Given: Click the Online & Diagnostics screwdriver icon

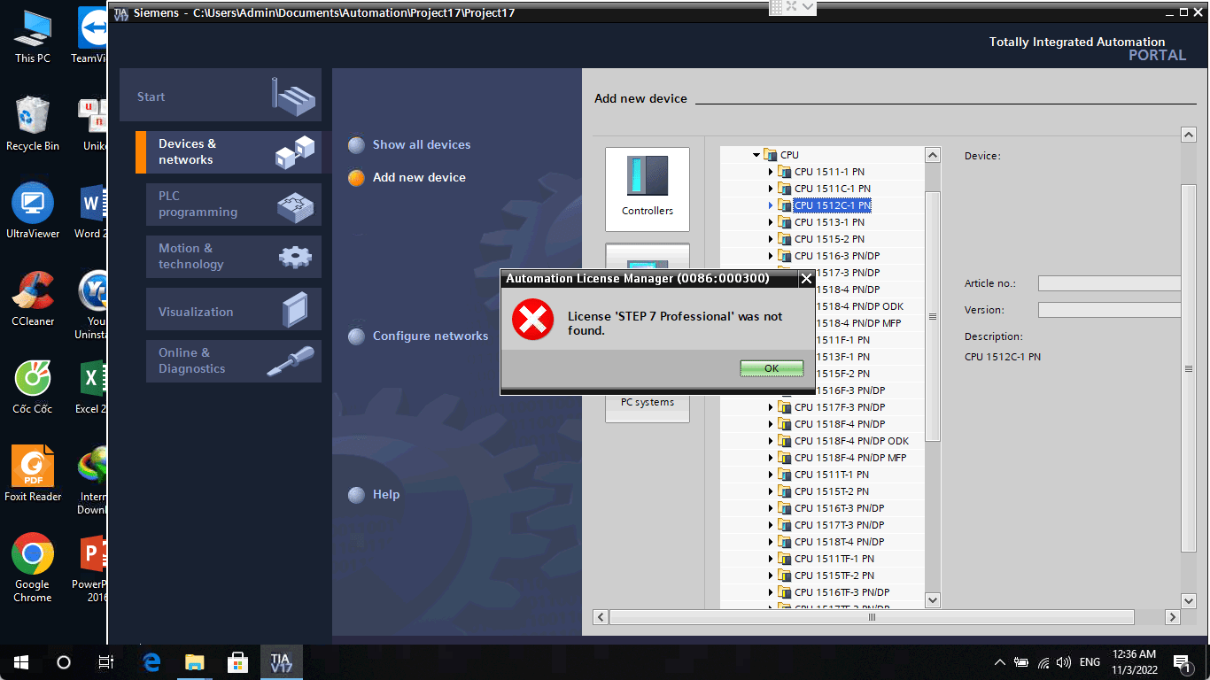Looking at the screenshot, I should (291, 362).
